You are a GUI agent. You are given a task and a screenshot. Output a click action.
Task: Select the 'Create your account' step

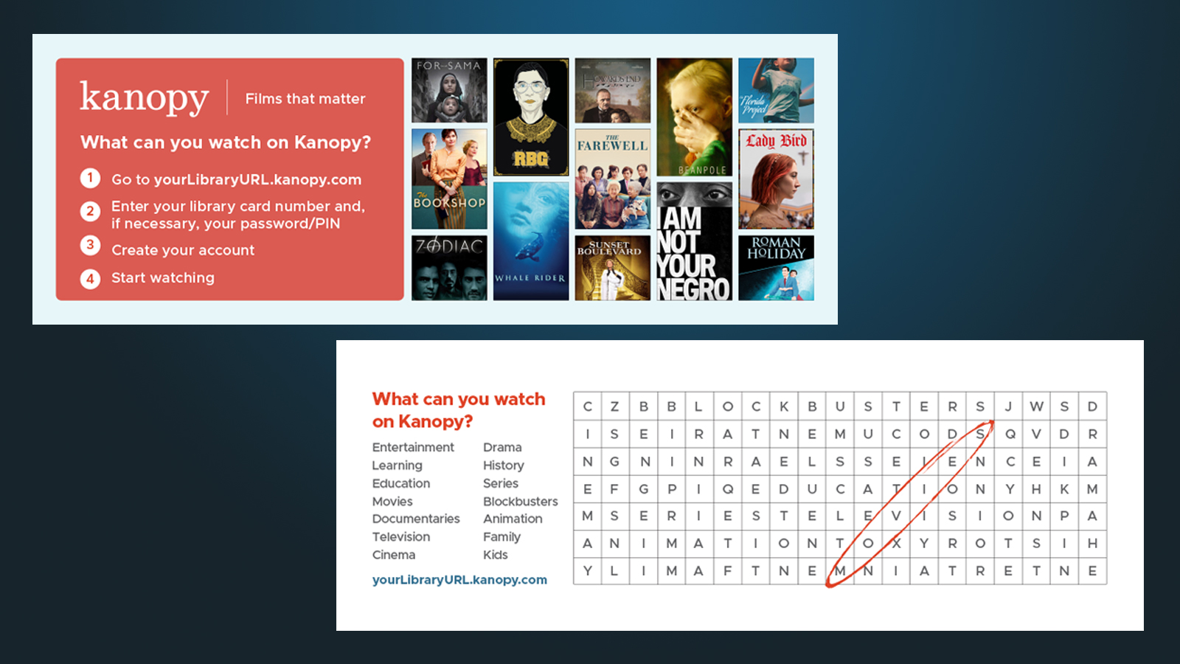(x=183, y=250)
